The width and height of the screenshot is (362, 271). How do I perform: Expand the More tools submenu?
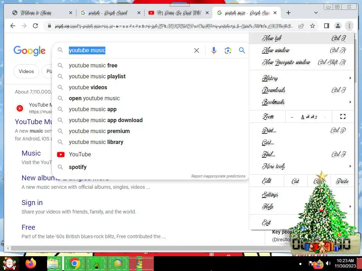pyautogui.click(x=302, y=166)
